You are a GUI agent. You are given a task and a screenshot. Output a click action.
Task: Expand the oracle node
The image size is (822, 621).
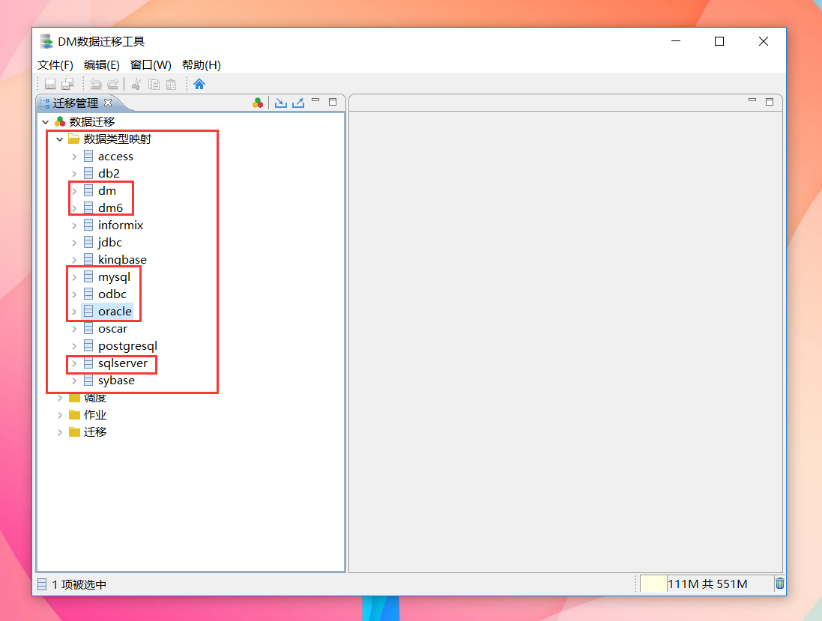coord(74,312)
